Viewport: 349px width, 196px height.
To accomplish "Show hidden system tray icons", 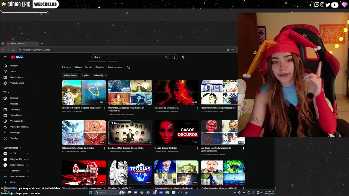I will [235, 192].
